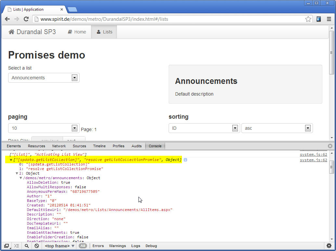Select the Direction: "none" property row

[x=46, y=218]
